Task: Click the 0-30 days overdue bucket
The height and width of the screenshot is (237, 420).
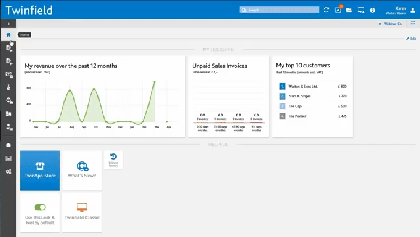Action: (x=202, y=122)
